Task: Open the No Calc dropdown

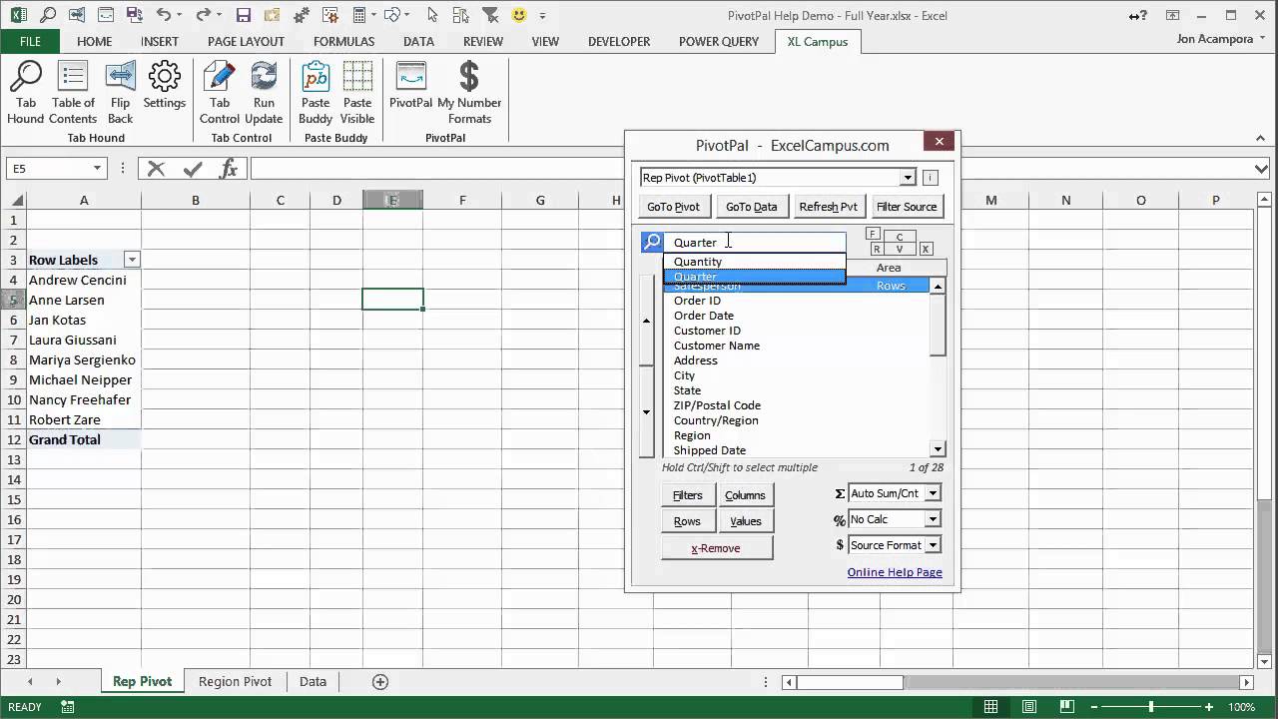Action: pos(932,519)
